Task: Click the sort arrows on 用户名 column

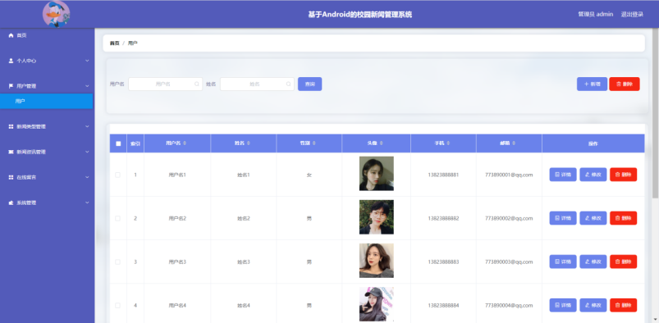Action: 185,143
